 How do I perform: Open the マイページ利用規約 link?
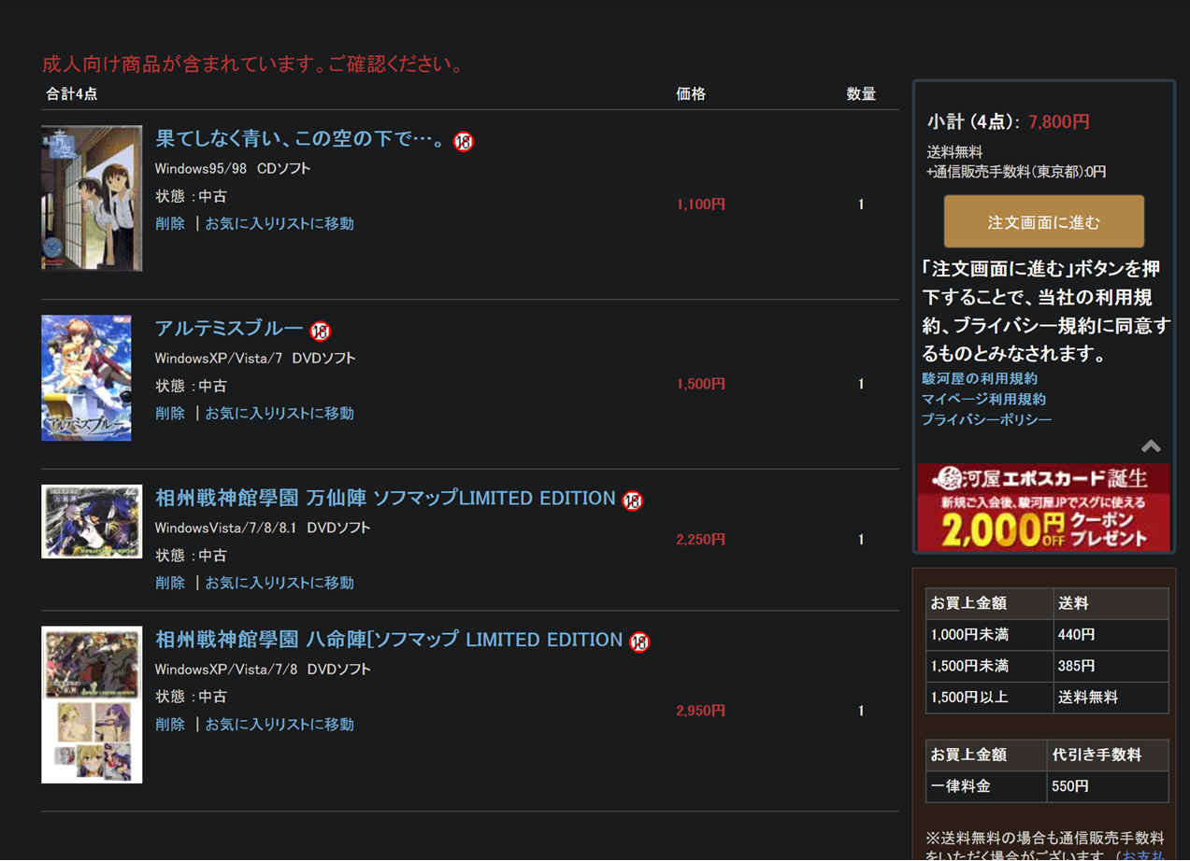pos(983,400)
